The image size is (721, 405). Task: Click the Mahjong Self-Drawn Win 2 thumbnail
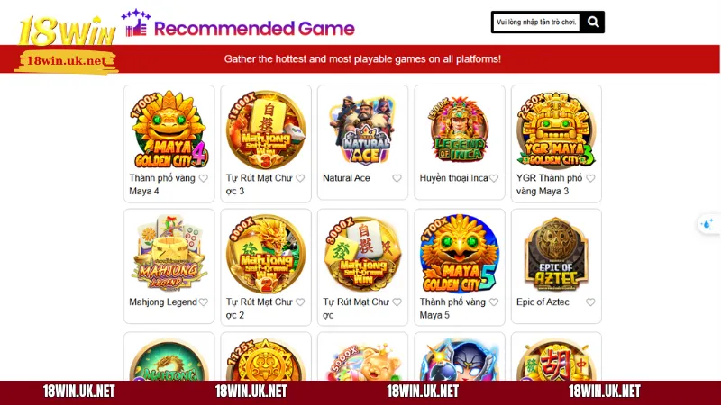[x=266, y=254]
